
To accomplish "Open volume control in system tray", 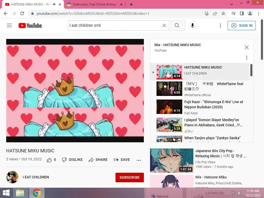I will [x=240, y=193].
